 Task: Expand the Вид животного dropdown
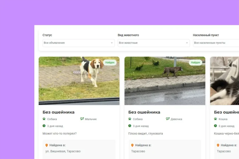point(153,43)
